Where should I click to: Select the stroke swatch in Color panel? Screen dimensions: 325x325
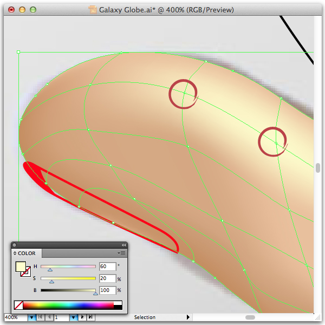[28, 274]
